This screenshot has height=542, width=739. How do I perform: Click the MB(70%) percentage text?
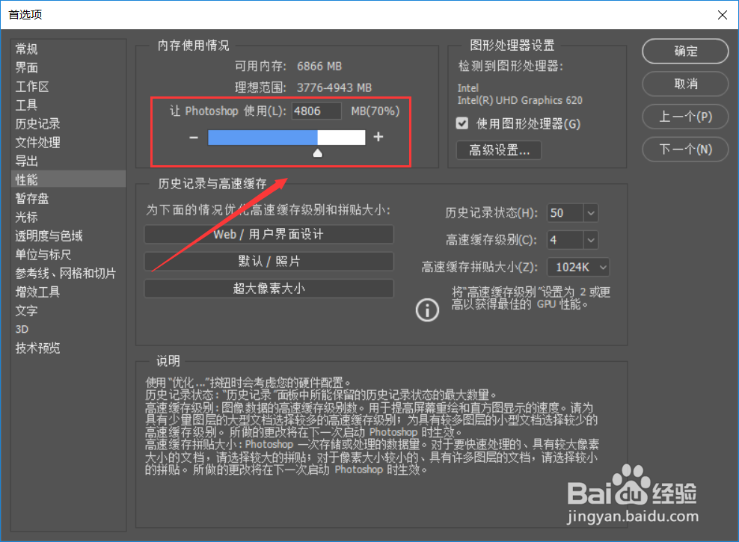(375, 111)
